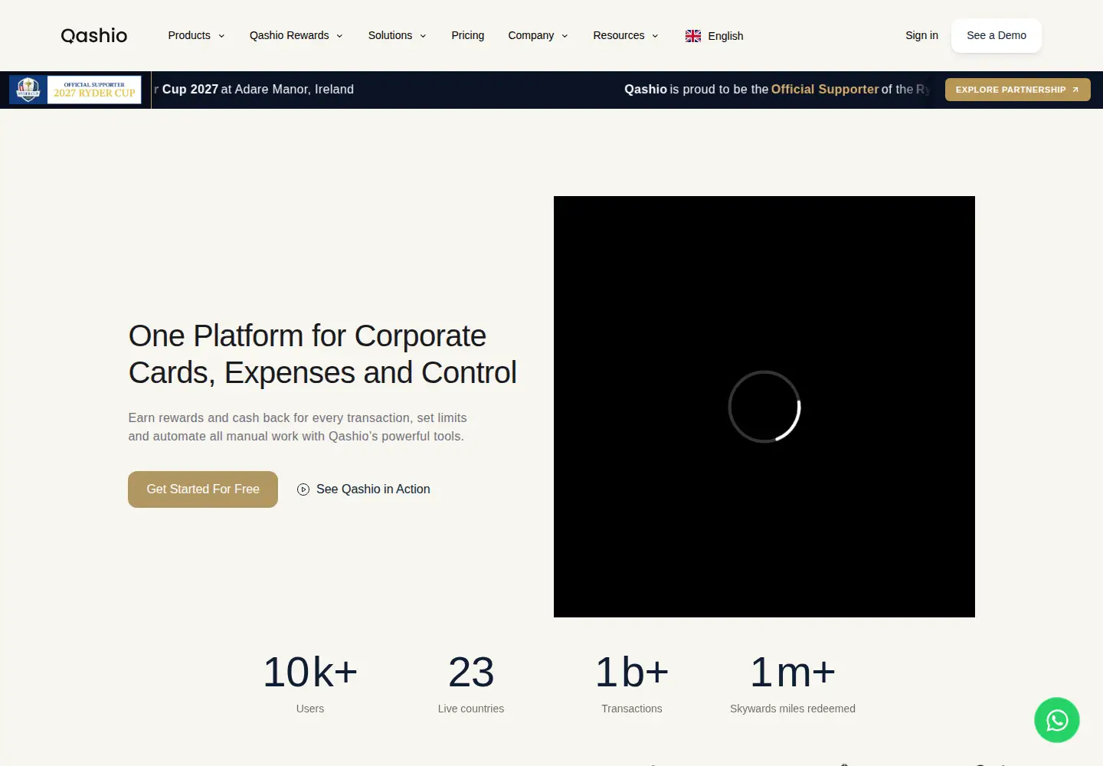Click the play icon beside See Qashio in Action
This screenshot has height=766, width=1103.
pos(303,489)
